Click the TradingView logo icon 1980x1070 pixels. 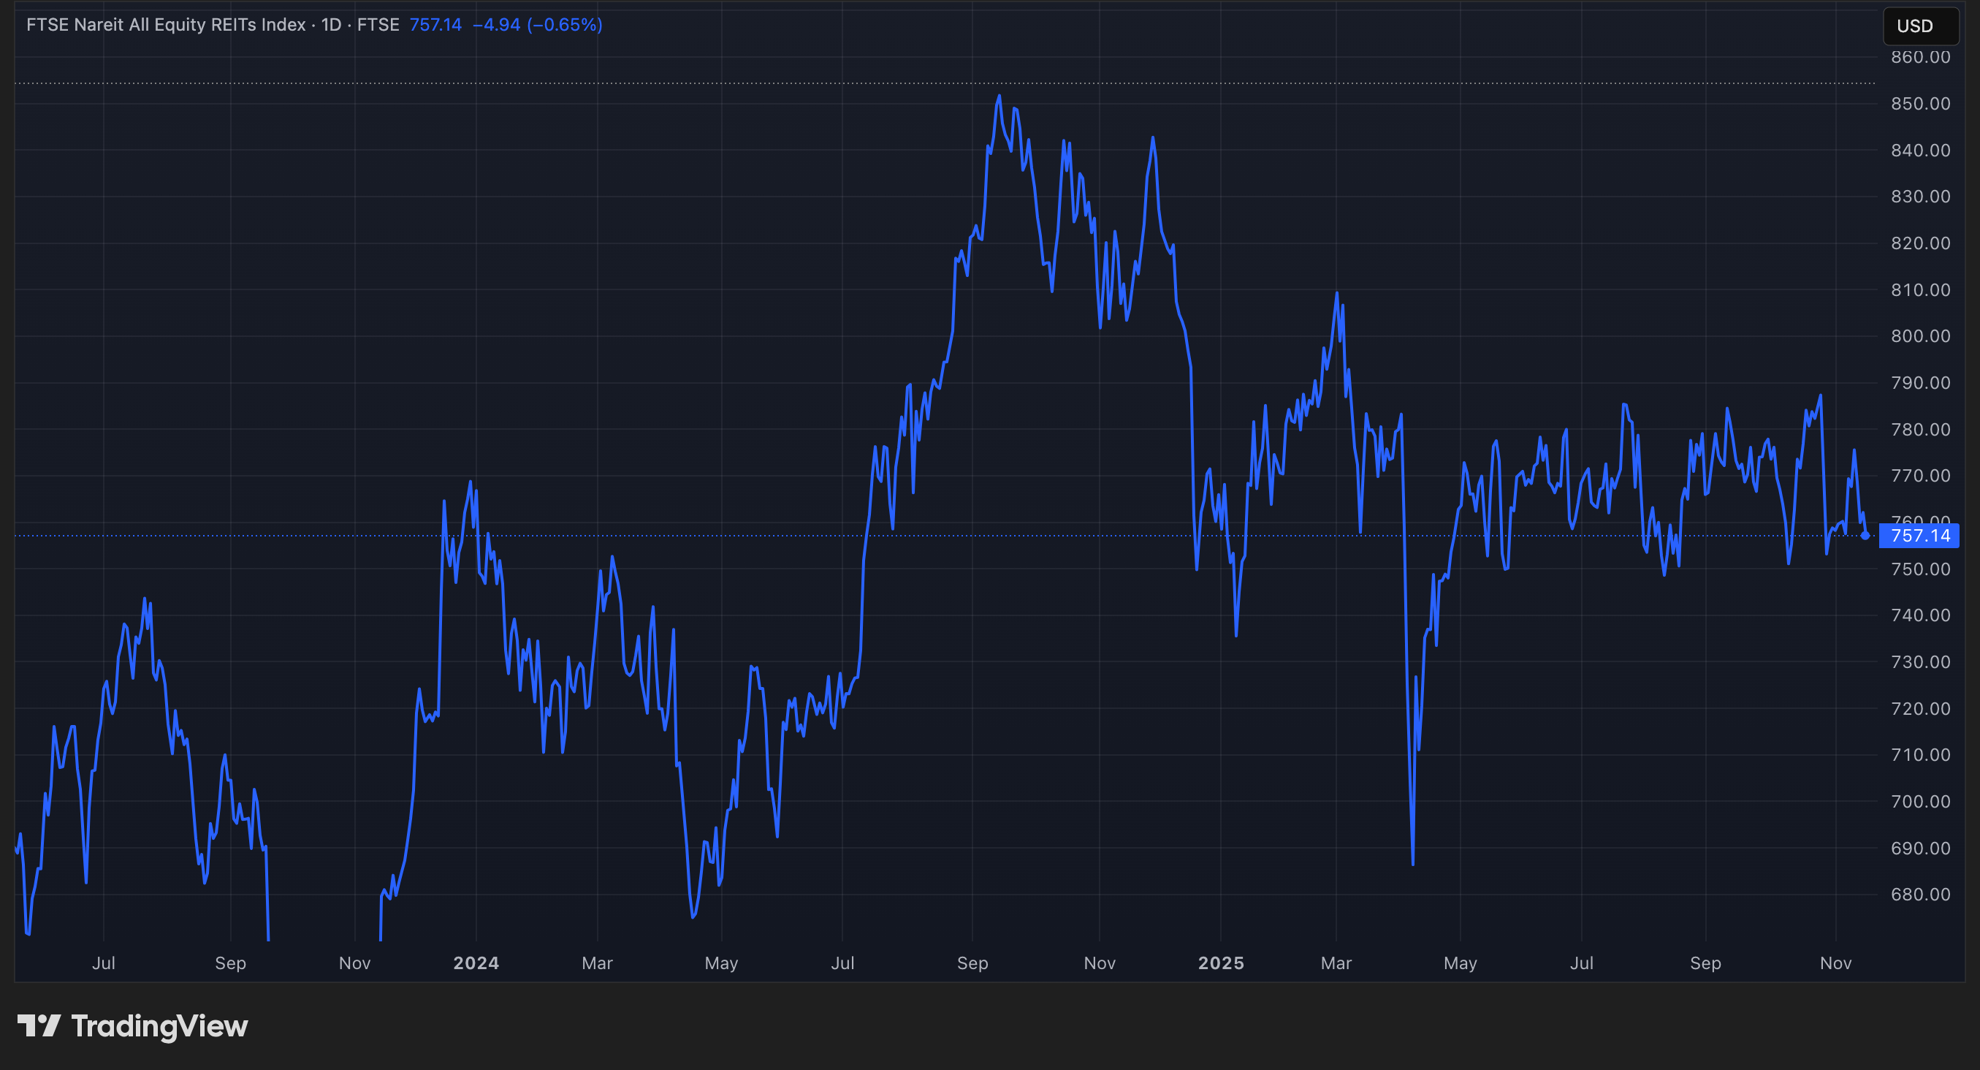click(39, 1025)
